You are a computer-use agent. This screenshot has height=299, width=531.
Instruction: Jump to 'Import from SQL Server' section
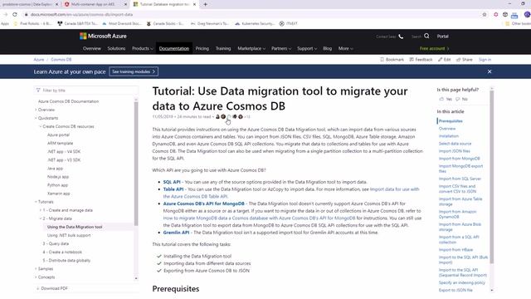(460, 179)
